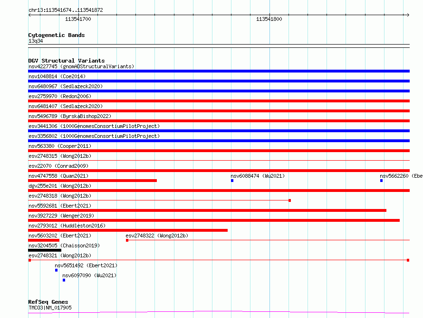This screenshot has height=318, width=423.
Task: Open nsv5496789 (ByrskaBishop2022) variant label
Action: click(x=70, y=116)
